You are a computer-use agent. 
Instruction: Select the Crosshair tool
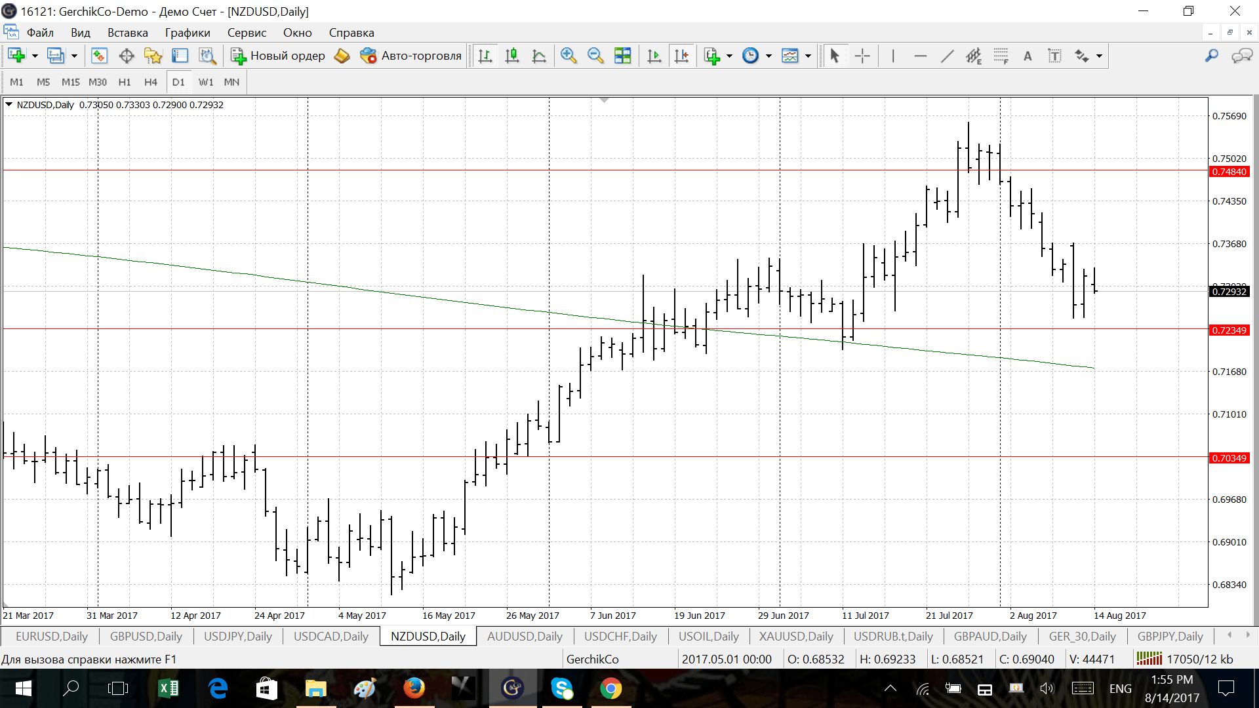[862, 56]
